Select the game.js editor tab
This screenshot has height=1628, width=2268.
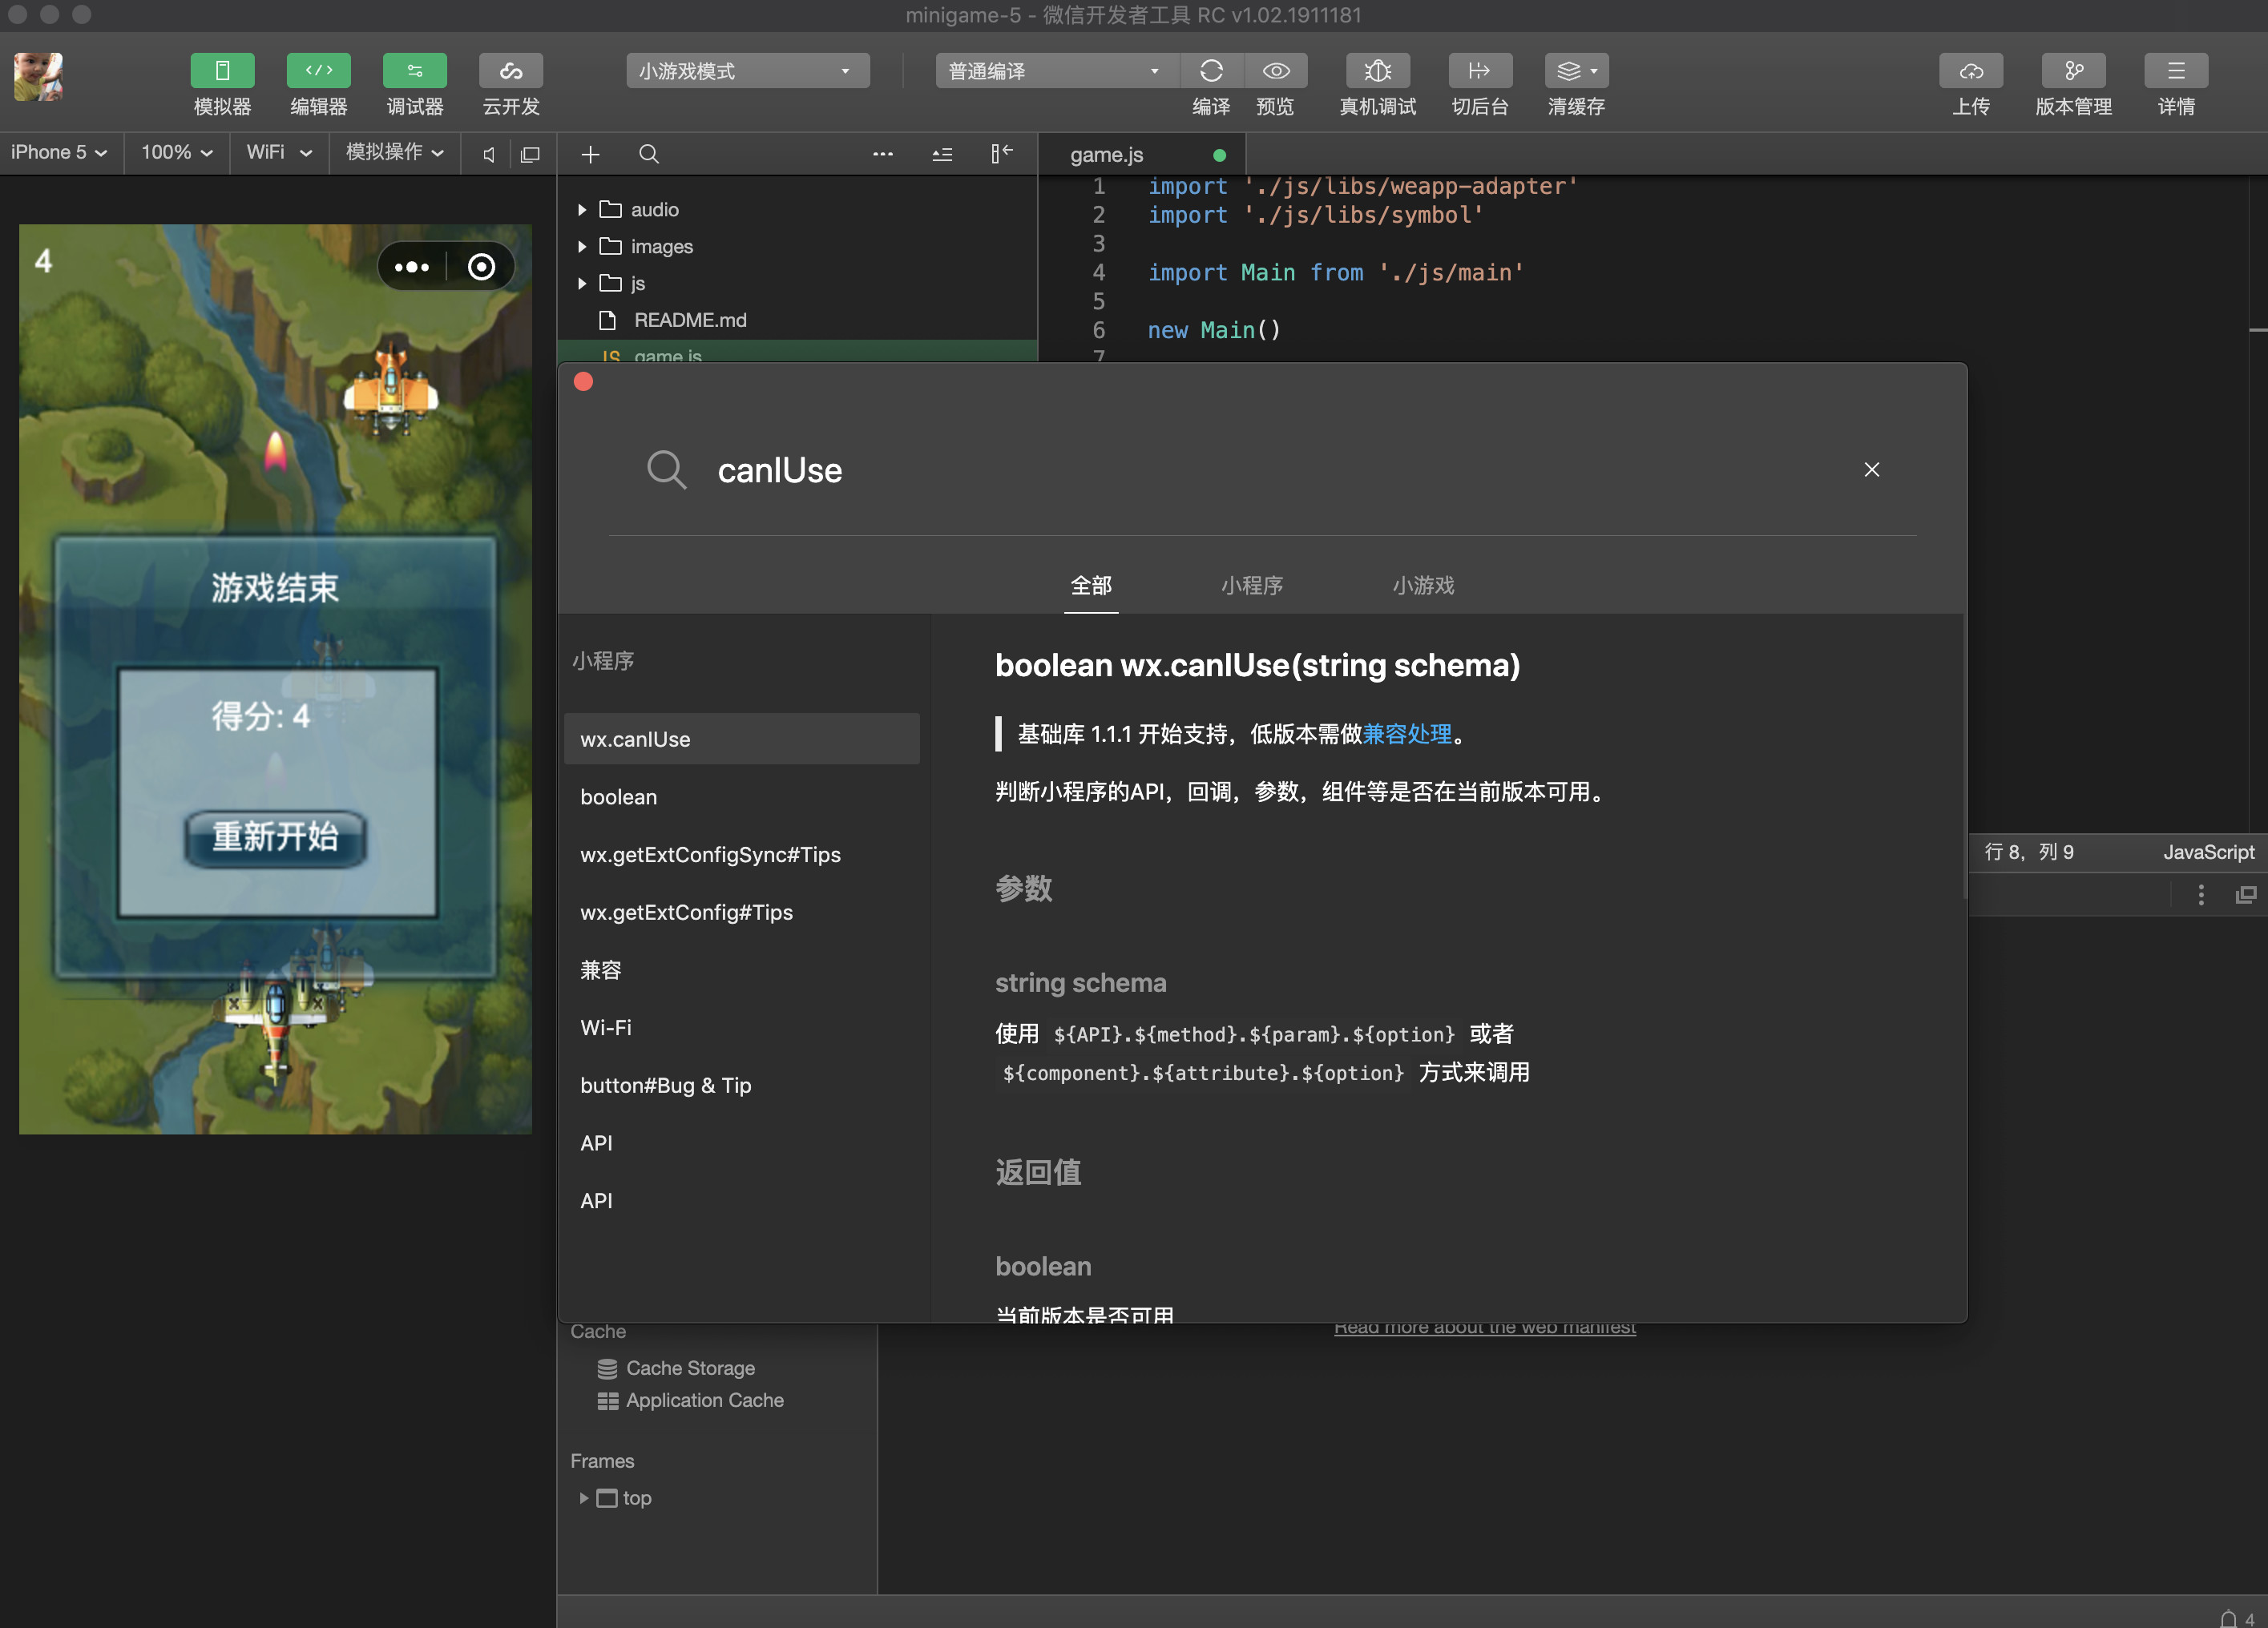coord(1142,155)
